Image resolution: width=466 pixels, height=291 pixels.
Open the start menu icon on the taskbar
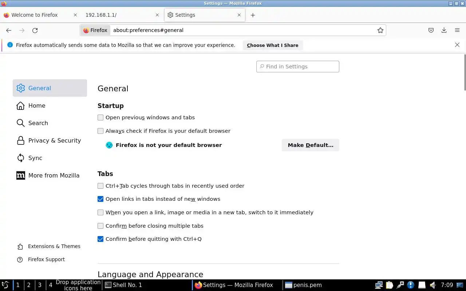click(5, 285)
